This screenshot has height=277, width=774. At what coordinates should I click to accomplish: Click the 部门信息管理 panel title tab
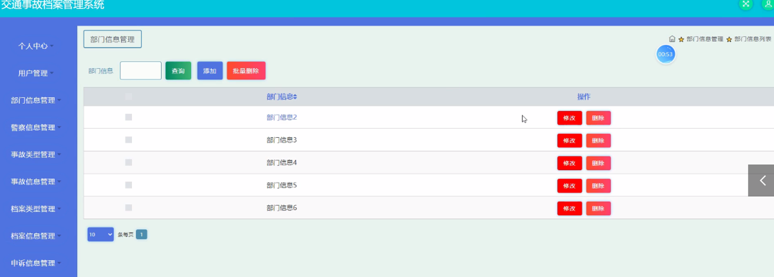[x=113, y=39]
